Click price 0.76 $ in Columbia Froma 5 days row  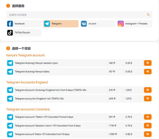129,117
